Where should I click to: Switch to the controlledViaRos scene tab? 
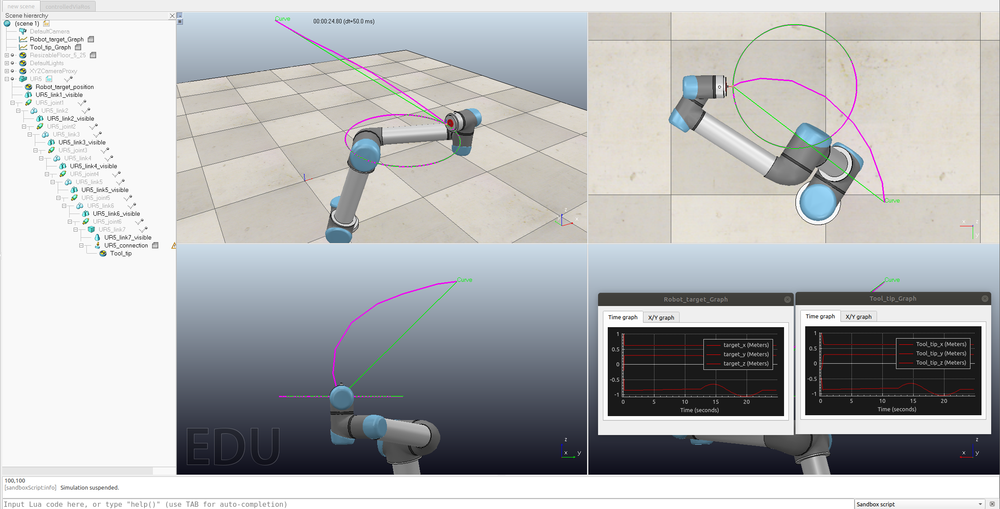point(68,6)
